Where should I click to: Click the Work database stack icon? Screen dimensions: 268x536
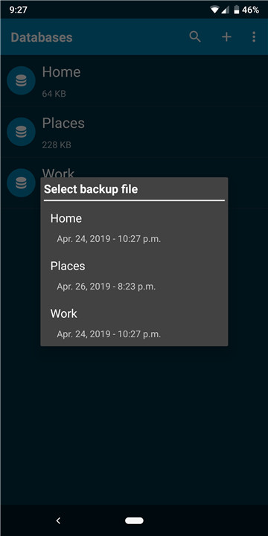click(21, 183)
